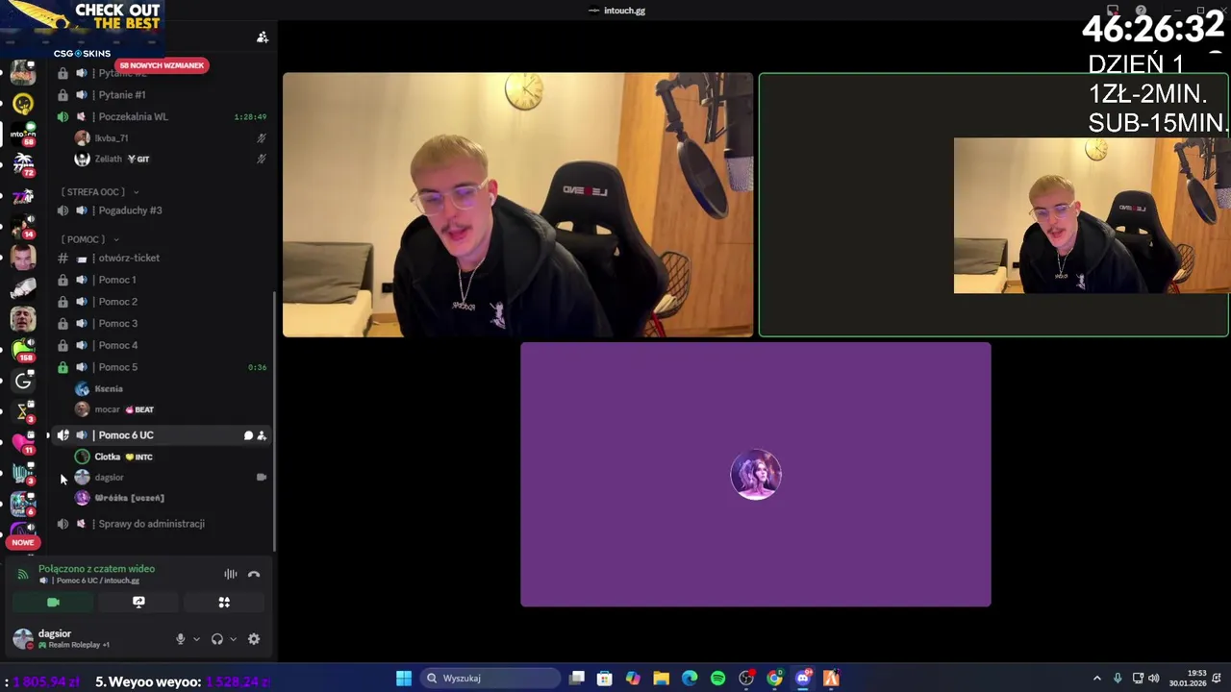Open chat for Pomoc 6 UC channel

[x=248, y=435]
